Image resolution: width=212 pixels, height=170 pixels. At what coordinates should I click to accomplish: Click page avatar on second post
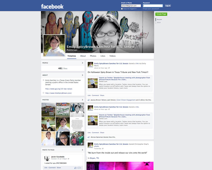(90, 108)
